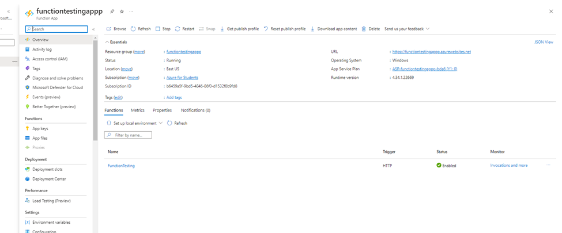Open FunctionTesting function link
562x233 pixels.
pos(121,166)
